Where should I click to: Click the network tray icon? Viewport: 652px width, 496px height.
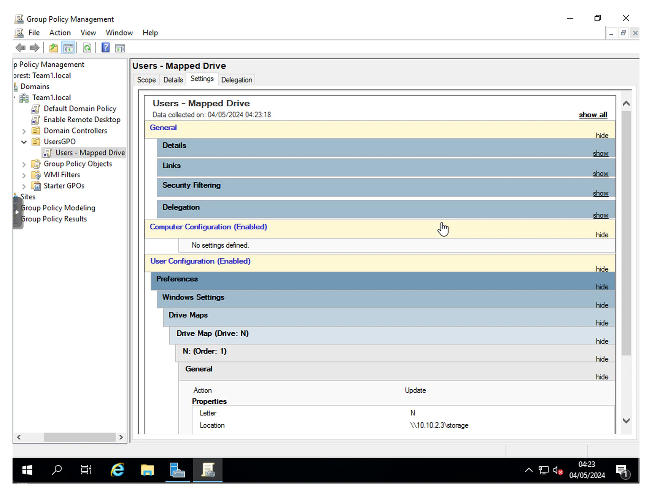point(543,471)
